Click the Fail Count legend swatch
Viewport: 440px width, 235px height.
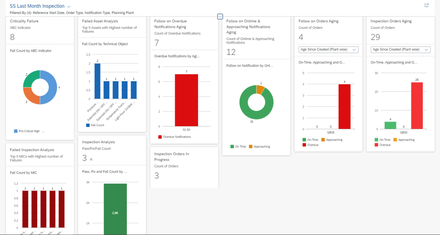pos(88,125)
